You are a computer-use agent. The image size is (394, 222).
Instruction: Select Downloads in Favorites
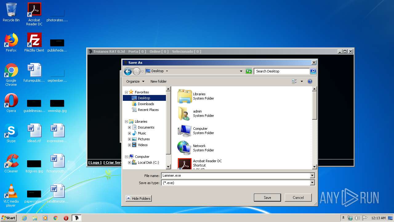coord(146,104)
